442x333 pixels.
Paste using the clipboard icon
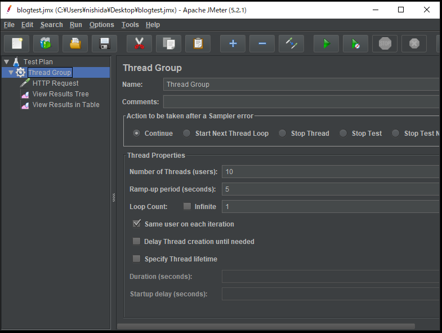pyautogui.click(x=198, y=44)
